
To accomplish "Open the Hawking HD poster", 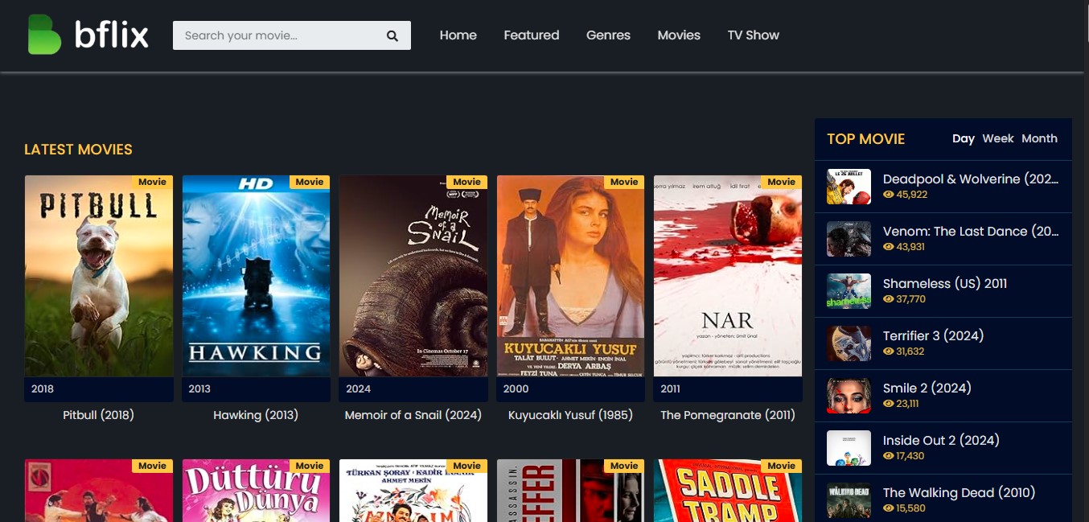I will tap(256, 276).
